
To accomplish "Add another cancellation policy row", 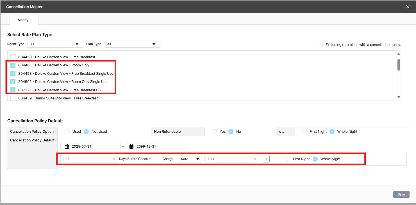I will 266,159.
